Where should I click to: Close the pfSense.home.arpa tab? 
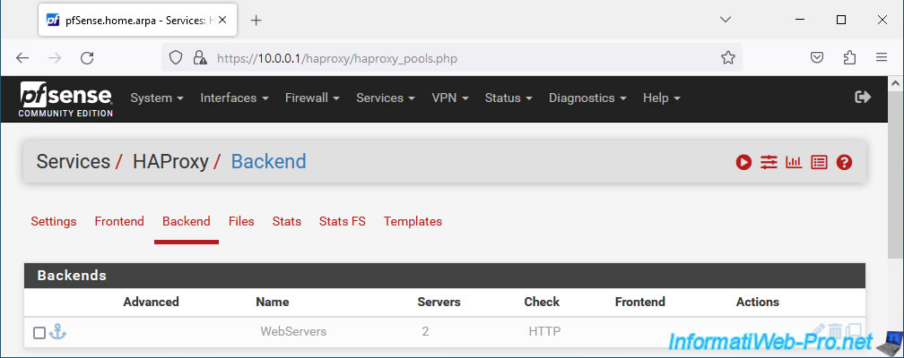coord(222,21)
